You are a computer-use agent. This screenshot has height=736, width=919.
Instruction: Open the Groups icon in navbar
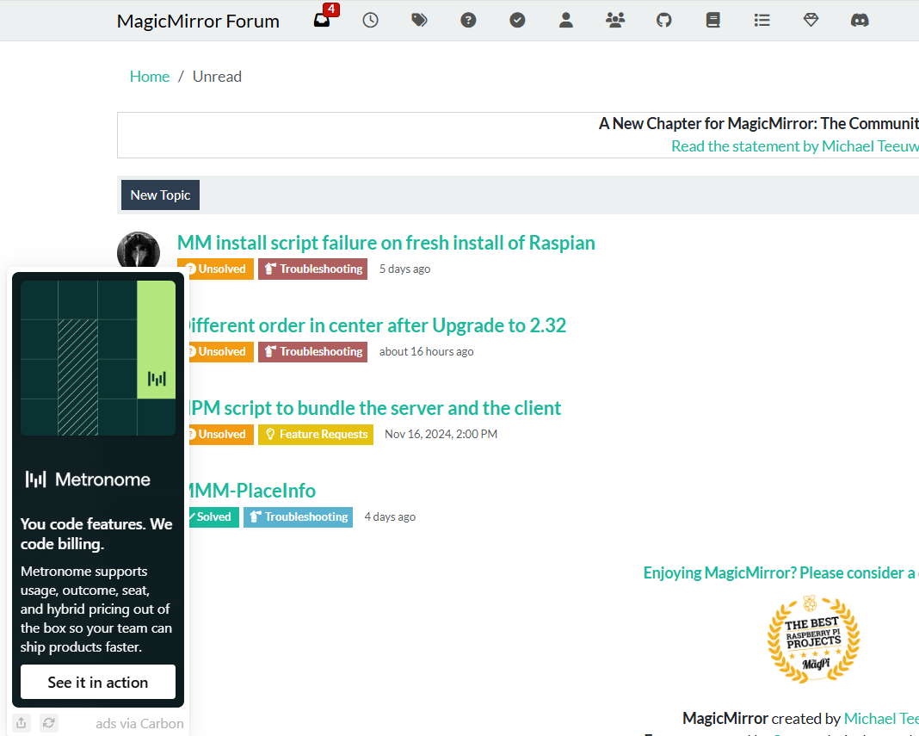click(x=615, y=21)
